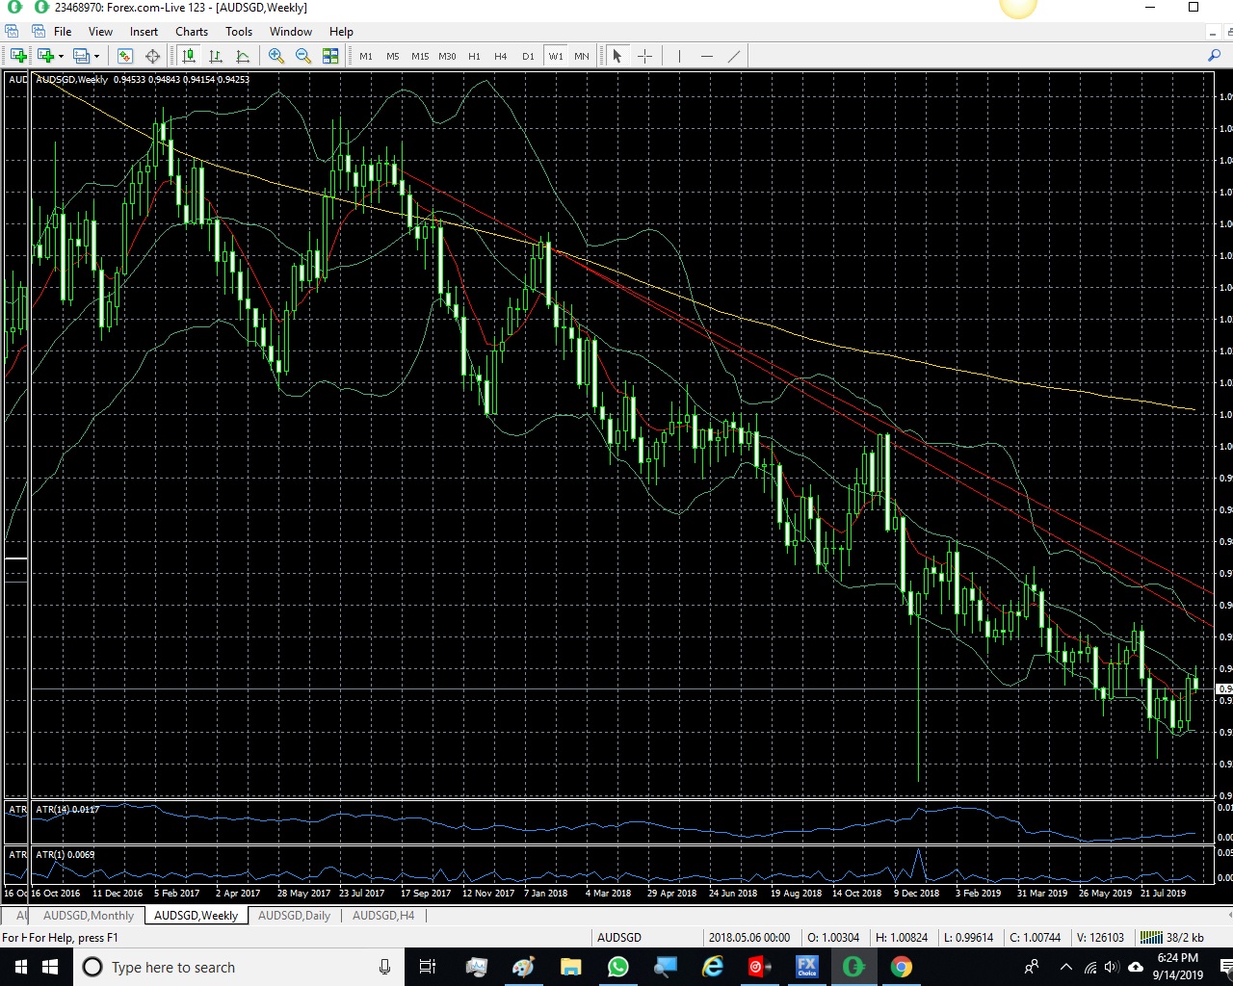Click the AUDSGD symbol in status bar
The width and height of the screenshot is (1233, 986).
(619, 938)
